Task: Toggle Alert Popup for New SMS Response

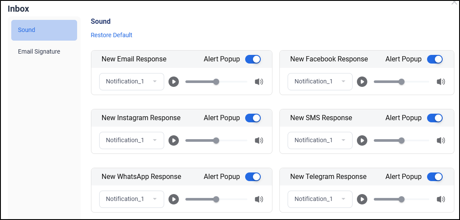Action: tap(435, 118)
